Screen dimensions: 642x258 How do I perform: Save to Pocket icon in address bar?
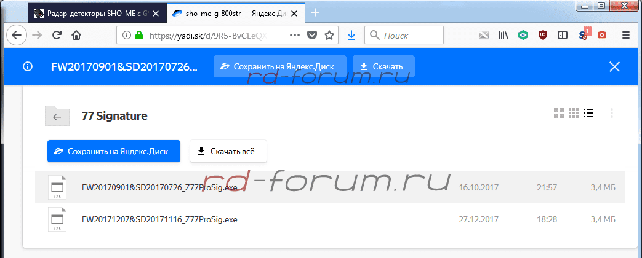click(312, 36)
